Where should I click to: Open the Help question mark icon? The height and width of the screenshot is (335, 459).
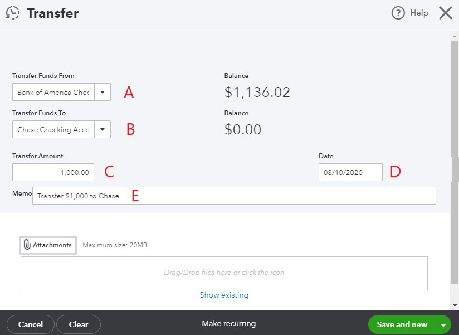point(398,13)
